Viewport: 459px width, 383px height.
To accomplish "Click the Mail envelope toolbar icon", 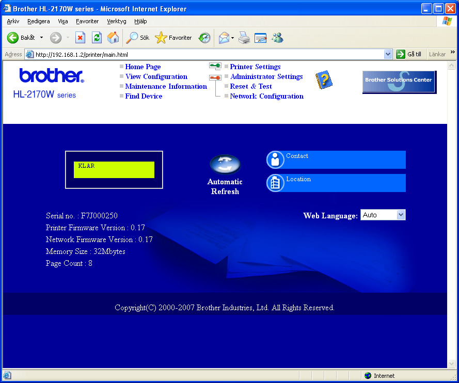I will tap(224, 38).
